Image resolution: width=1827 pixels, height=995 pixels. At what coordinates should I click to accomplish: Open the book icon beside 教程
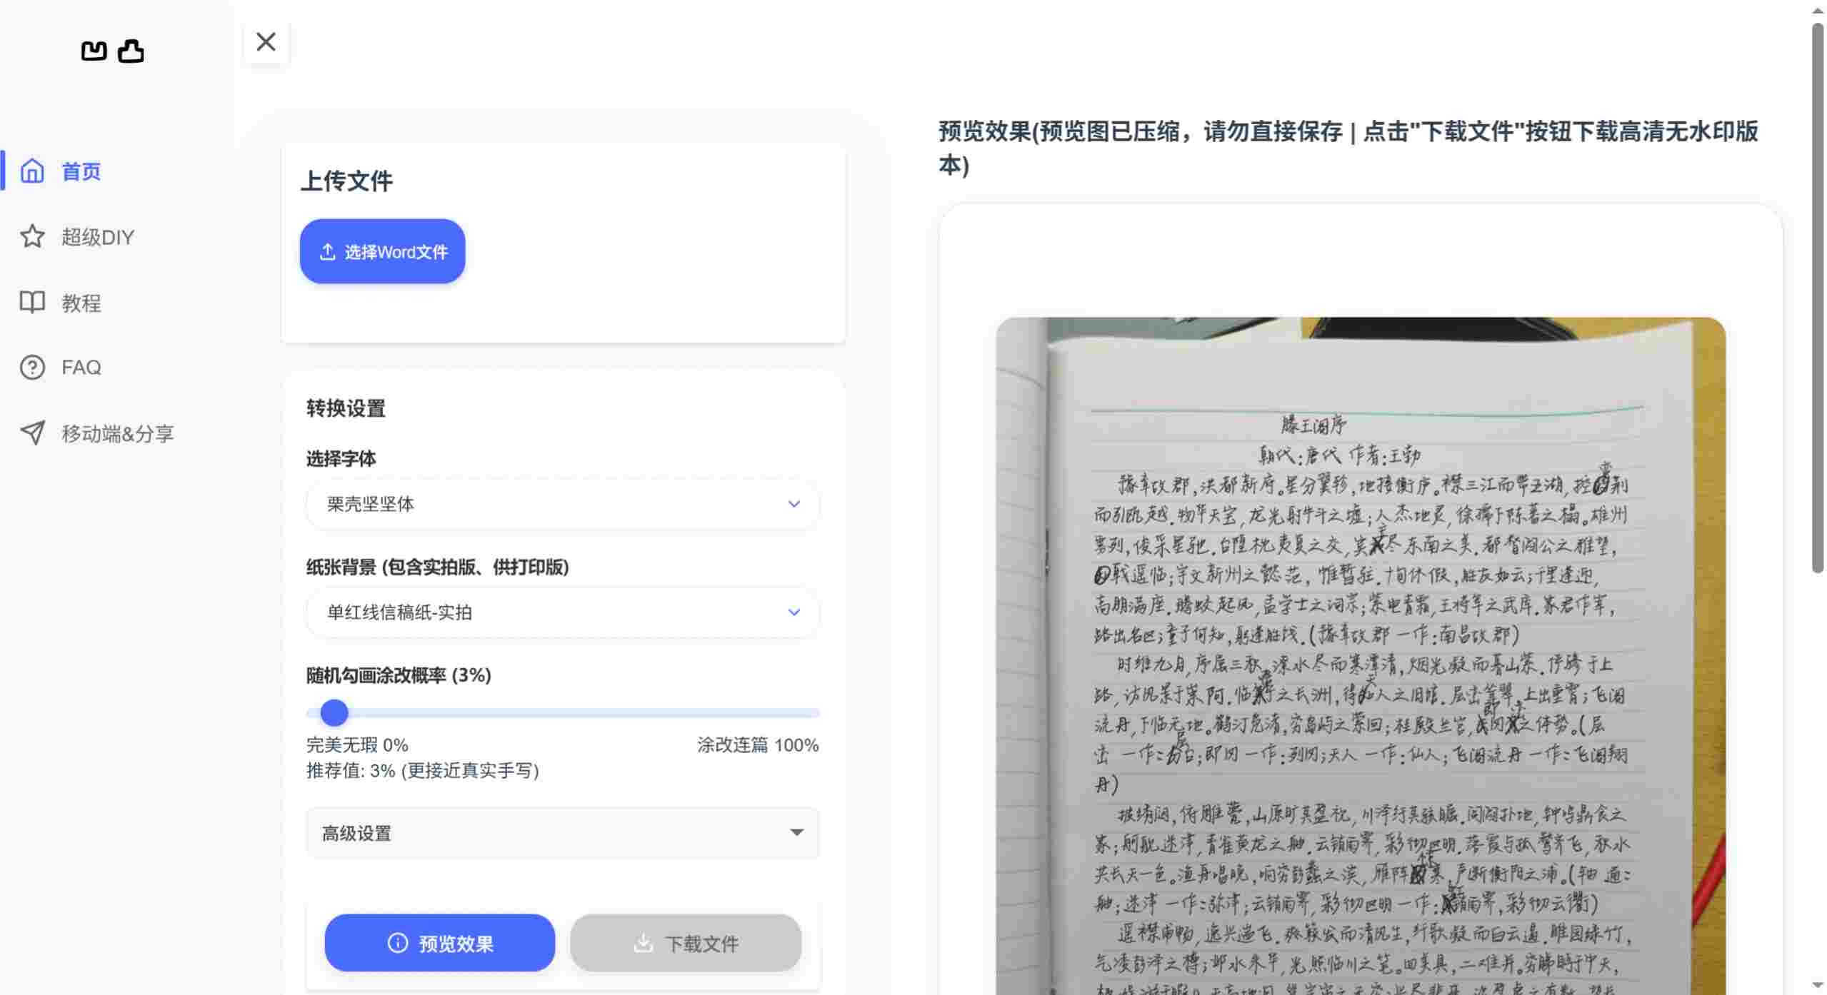tap(33, 302)
